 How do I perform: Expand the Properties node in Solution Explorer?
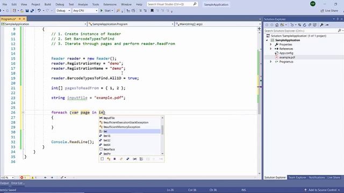tap(271, 44)
